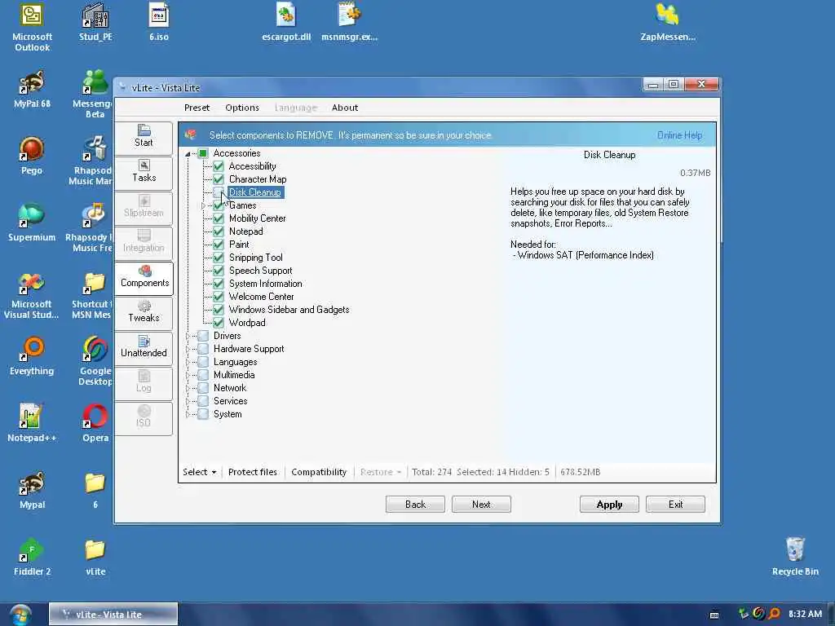
Task: Open Microsoft Outlook desktop icon
Action: [x=32, y=27]
